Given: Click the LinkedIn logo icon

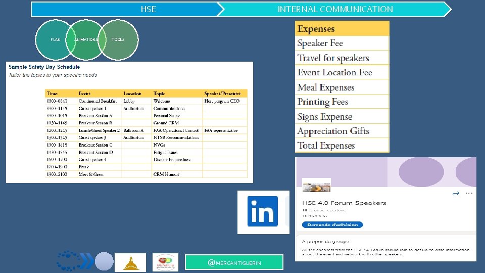Looking at the screenshot, I should click(263, 211).
